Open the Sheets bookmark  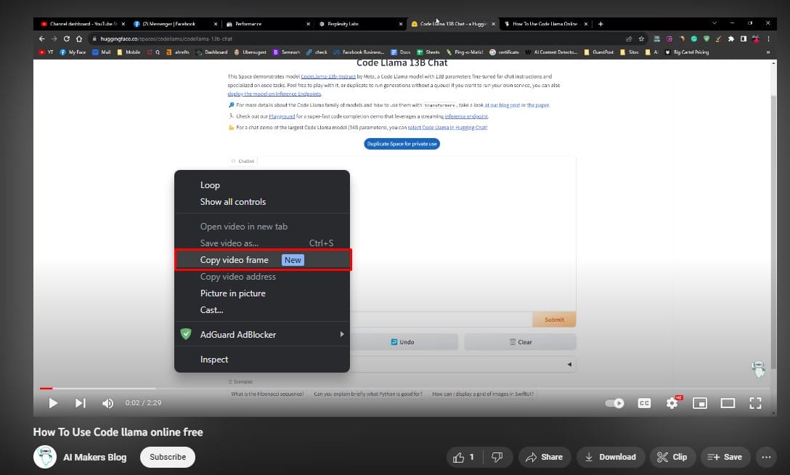tap(428, 52)
